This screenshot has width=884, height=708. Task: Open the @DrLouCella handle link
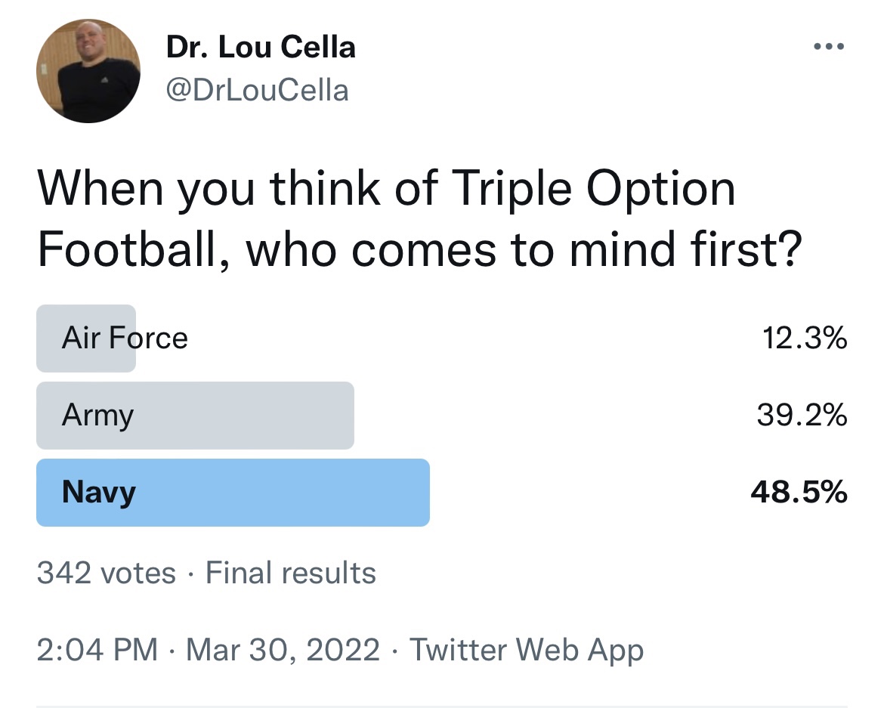[257, 90]
